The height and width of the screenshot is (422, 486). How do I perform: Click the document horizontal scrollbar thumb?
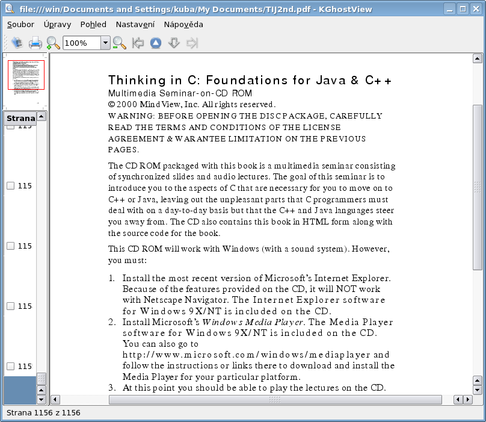click(275, 400)
